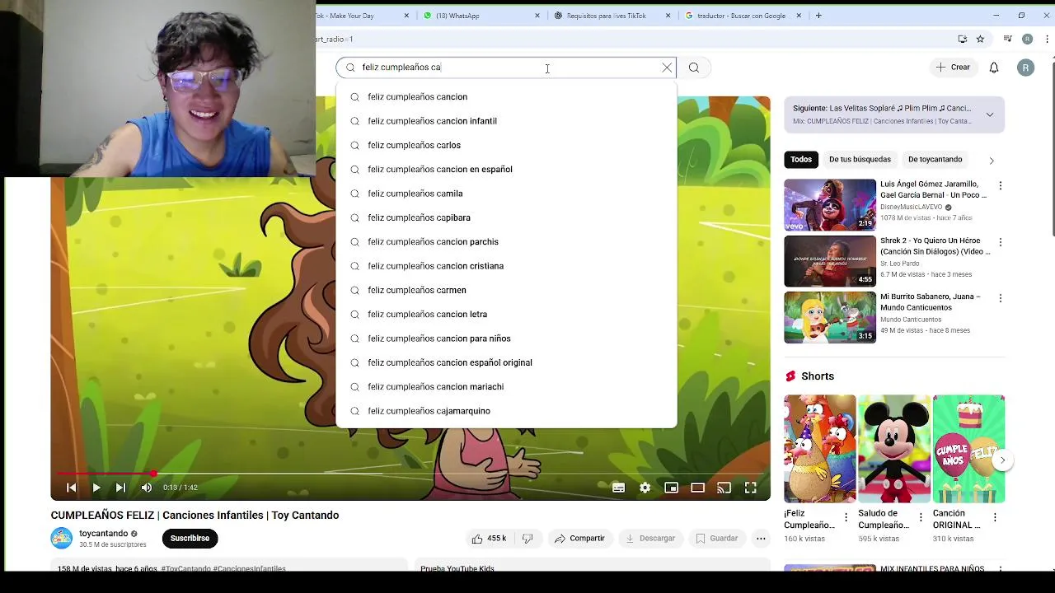Select suggestion feliz cumpleaños capibara
Viewport: 1055px width, 593px height.
click(506, 217)
